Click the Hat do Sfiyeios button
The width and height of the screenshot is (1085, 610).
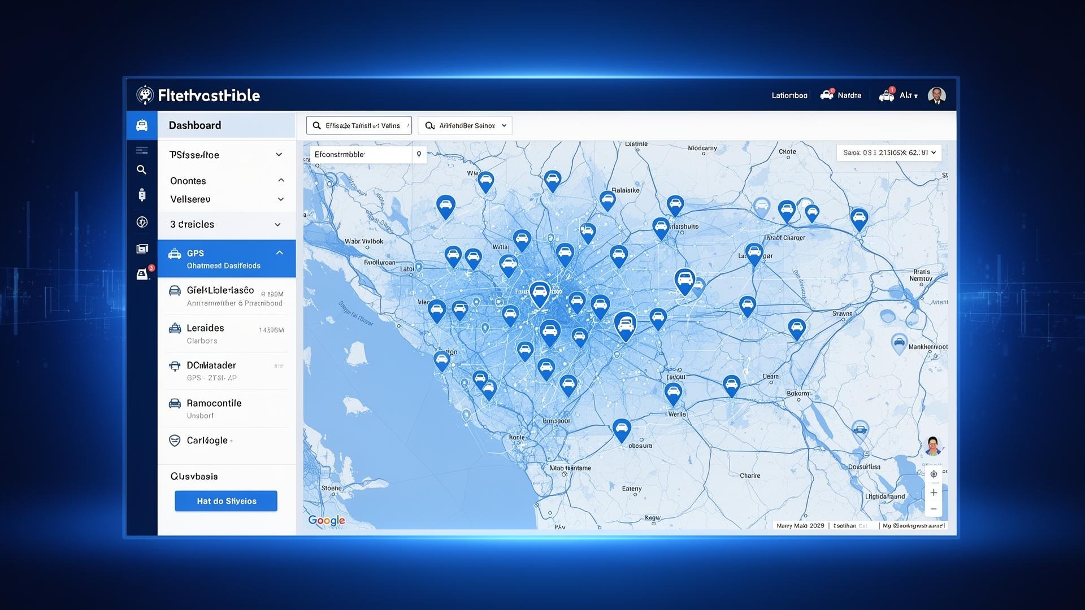[x=226, y=501]
